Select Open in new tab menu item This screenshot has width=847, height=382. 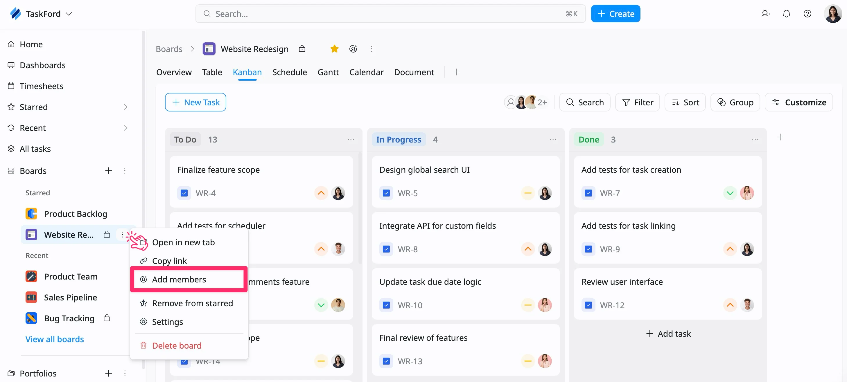click(x=189, y=242)
